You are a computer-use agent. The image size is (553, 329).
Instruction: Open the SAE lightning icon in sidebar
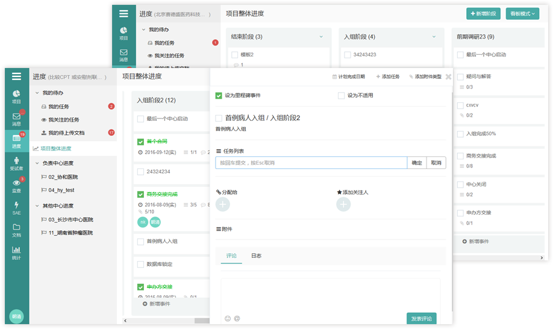[16, 208]
